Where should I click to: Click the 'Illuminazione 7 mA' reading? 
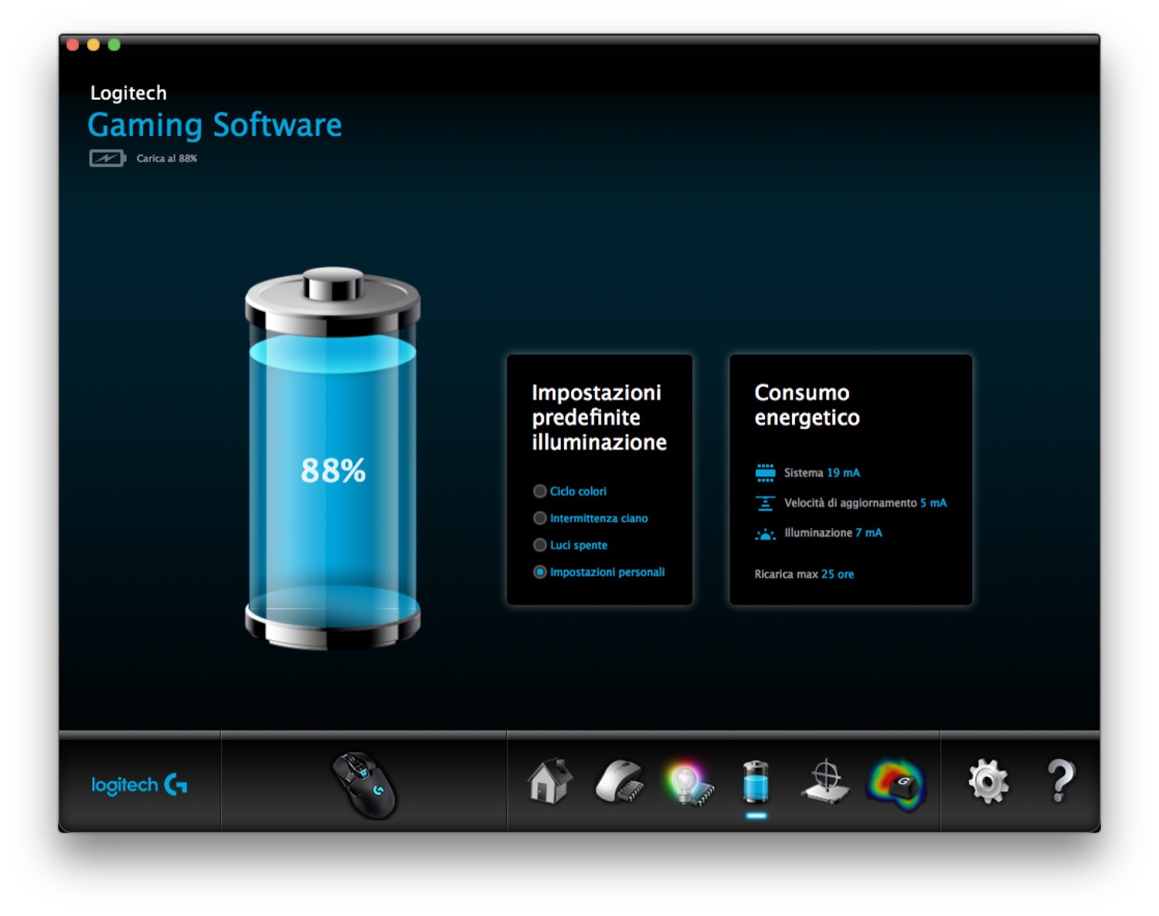[833, 533]
